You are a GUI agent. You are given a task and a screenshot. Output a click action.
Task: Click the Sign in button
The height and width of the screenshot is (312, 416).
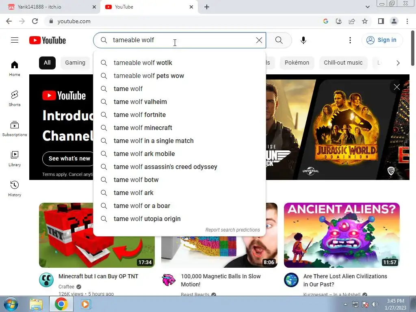click(382, 40)
